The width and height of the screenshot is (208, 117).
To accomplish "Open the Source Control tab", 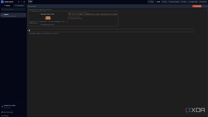I will (x=174, y=2).
